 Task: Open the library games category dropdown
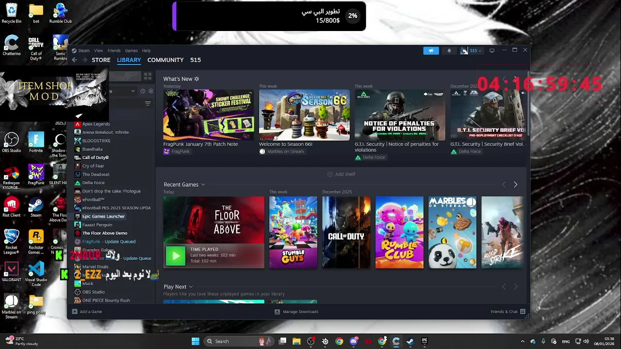tap(133, 91)
